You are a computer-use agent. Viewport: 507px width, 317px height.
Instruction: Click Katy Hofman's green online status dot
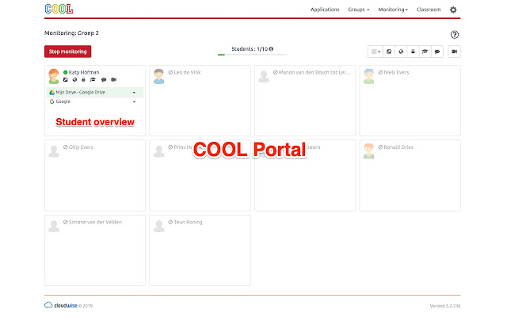click(x=65, y=72)
